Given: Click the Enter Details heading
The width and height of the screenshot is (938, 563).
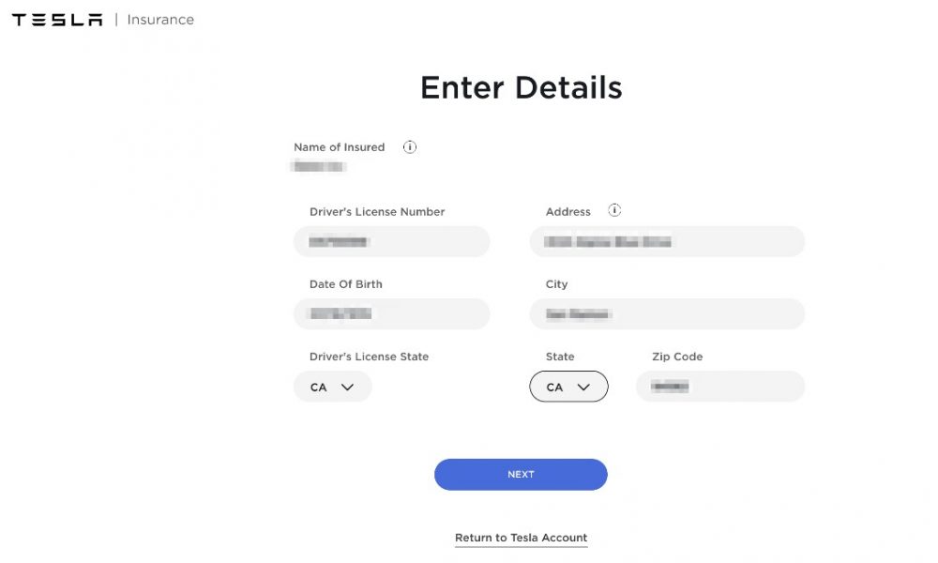Looking at the screenshot, I should [x=521, y=88].
